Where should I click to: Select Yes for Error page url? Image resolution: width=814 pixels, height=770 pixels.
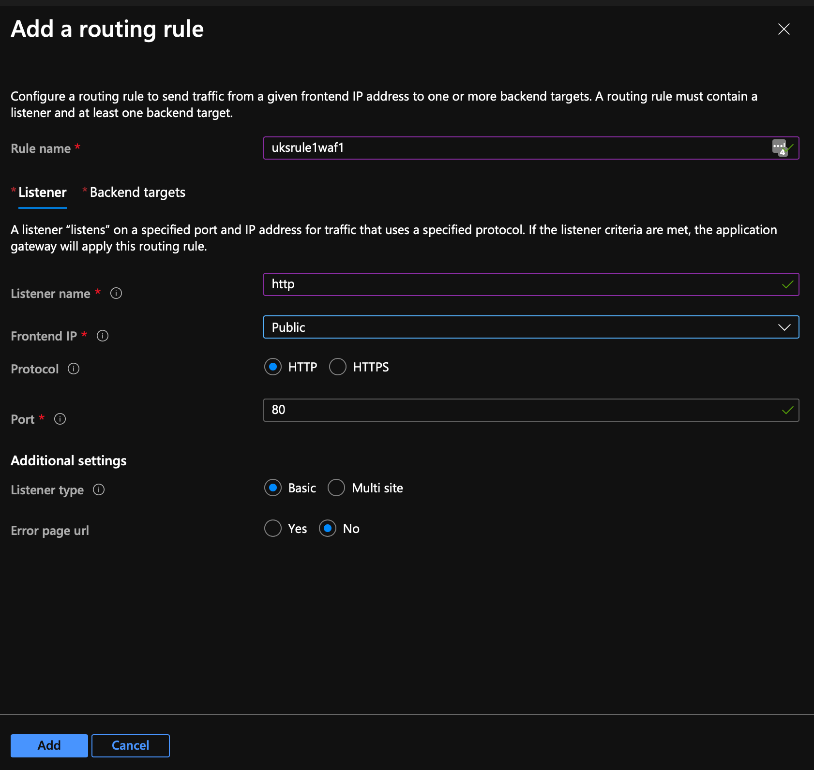273,528
